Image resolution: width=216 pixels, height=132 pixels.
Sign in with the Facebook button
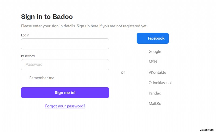(x=153, y=38)
